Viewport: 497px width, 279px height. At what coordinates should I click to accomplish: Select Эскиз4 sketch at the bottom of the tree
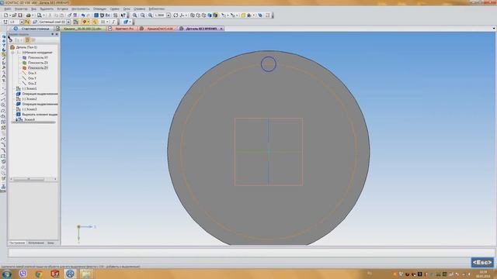(26, 119)
